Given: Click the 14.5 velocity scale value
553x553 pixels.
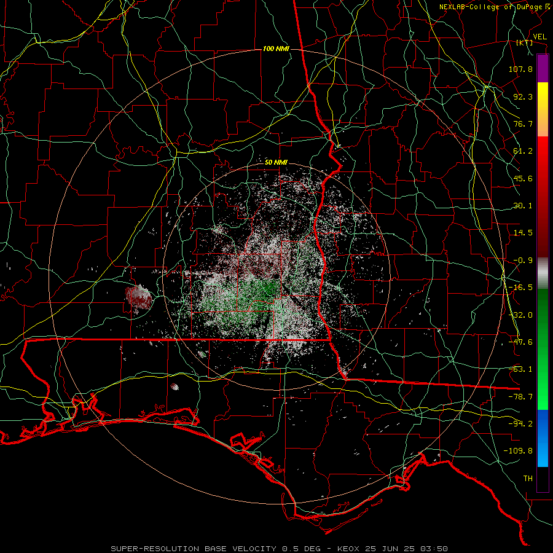Looking at the screenshot, I should [x=523, y=233].
